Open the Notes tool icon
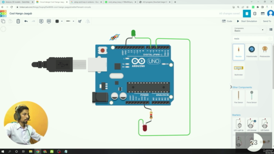Viewport: 274px width, 154px height. [41, 21]
